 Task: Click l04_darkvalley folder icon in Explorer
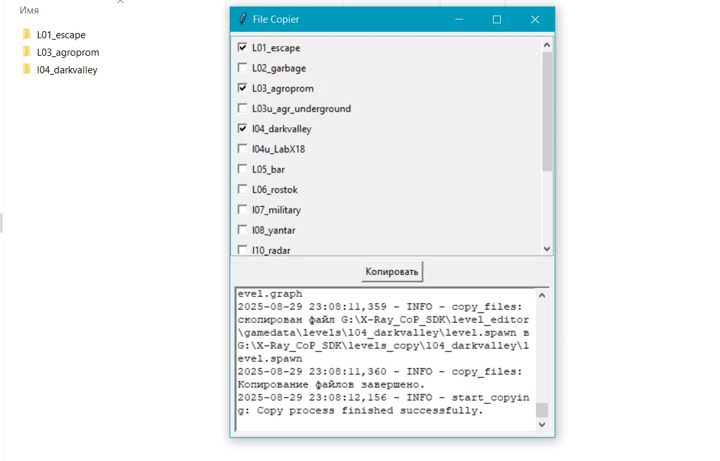click(27, 69)
